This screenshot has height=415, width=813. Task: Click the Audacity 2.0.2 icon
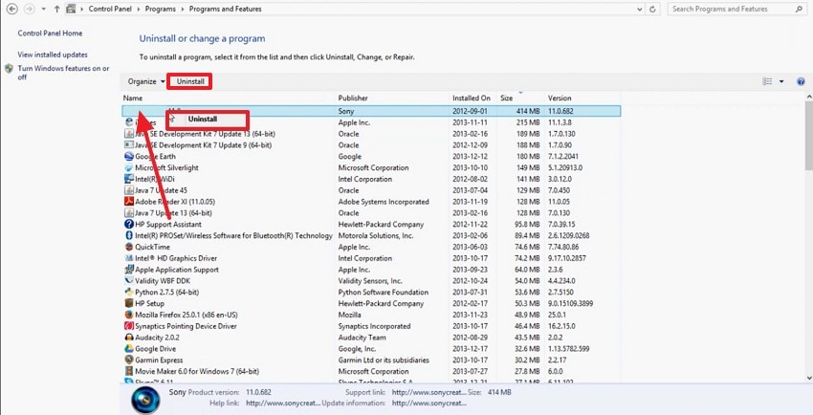128,338
